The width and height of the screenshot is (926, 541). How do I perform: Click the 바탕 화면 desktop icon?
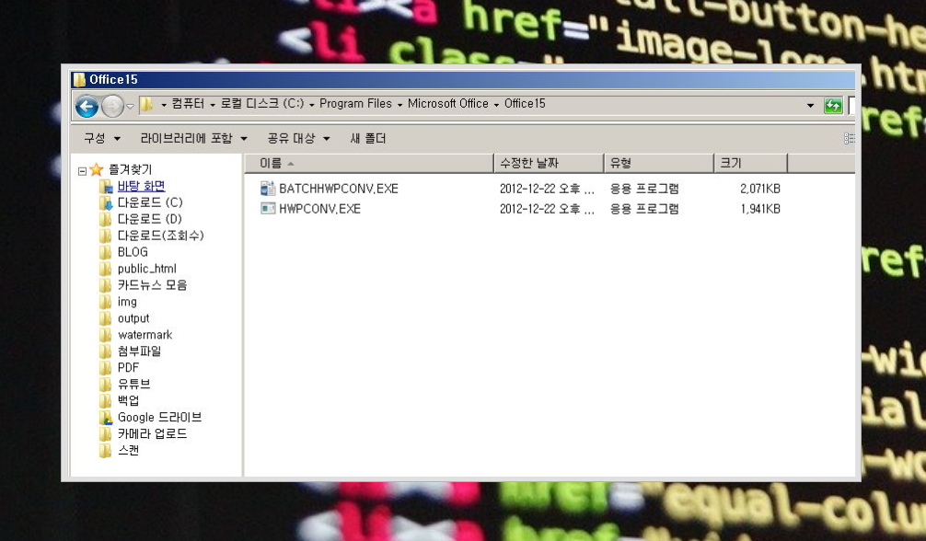click(106, 187)
